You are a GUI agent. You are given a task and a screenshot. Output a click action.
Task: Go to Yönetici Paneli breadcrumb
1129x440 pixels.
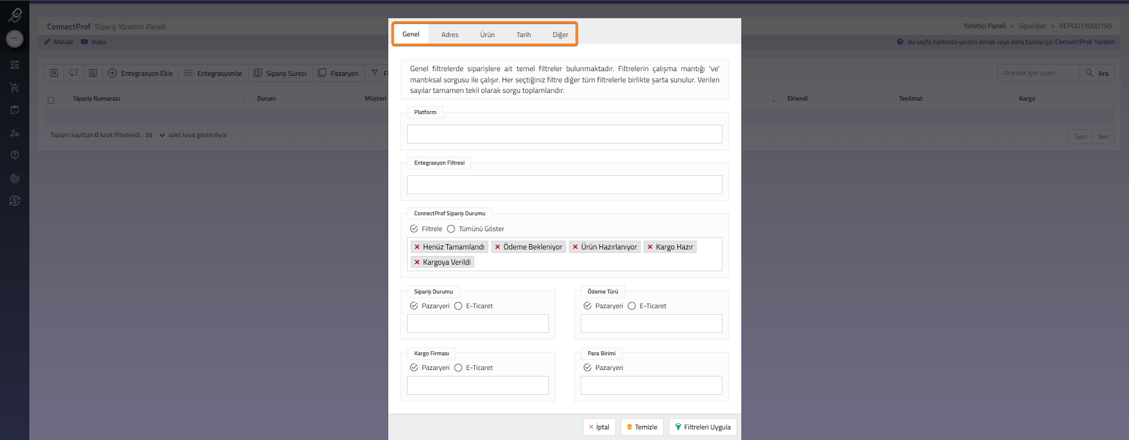[x=984, y=26]
